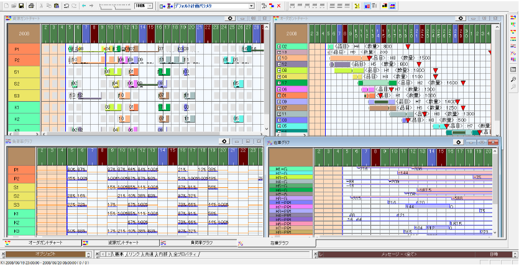The width and height of the screenshot is (519, 265).
Task: Click the red X toolbar icon
Action: 278,6
